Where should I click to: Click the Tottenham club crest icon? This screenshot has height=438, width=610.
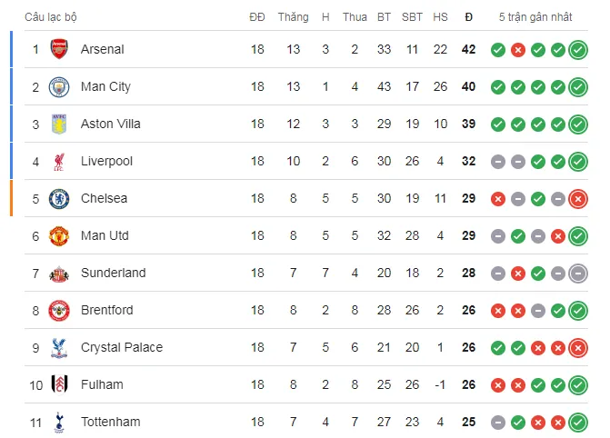click(x=59, y=422)
